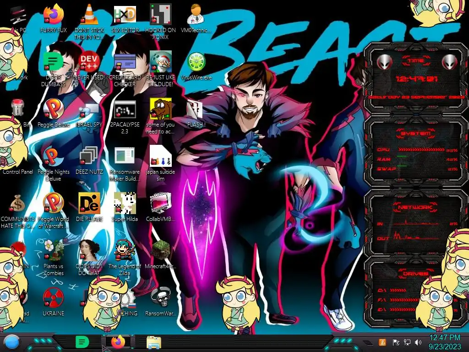Open the ISRAEL SPY shortcut

click(89, 111)
